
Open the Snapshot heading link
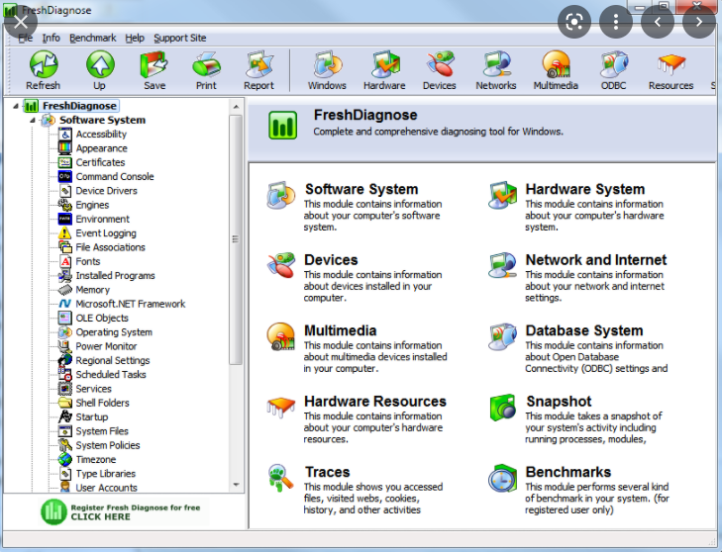coord(559,401)
